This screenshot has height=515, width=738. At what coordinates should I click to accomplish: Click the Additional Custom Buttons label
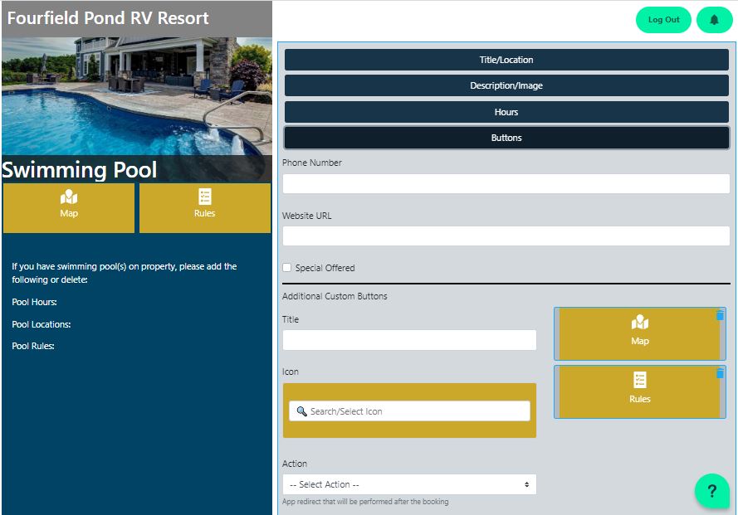click(335, 296)
